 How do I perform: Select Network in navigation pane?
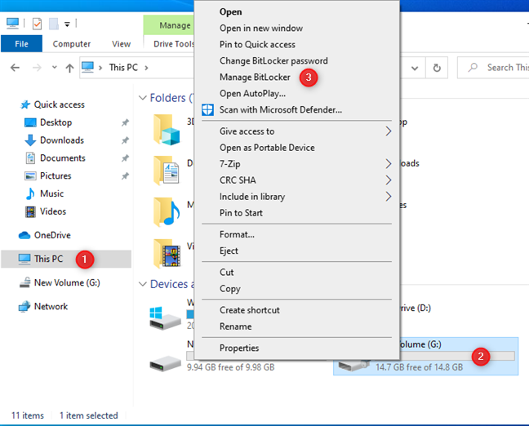click(51, 306)
